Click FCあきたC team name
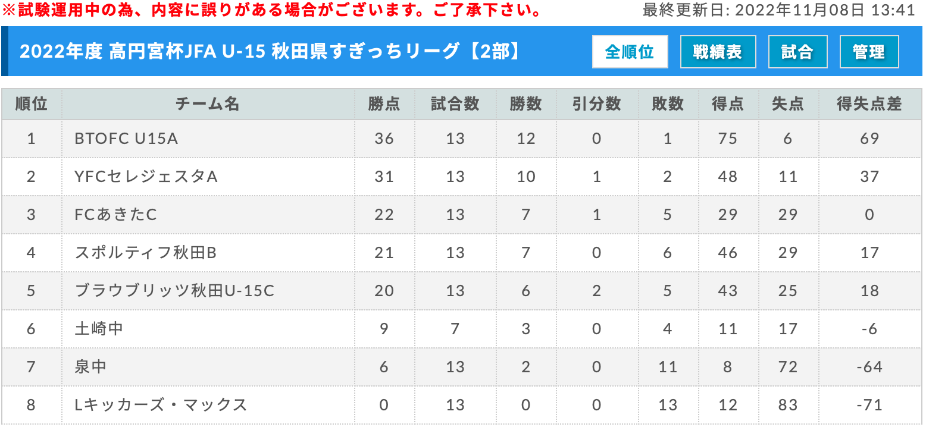 pyautogui.click(x=116, y=215)
